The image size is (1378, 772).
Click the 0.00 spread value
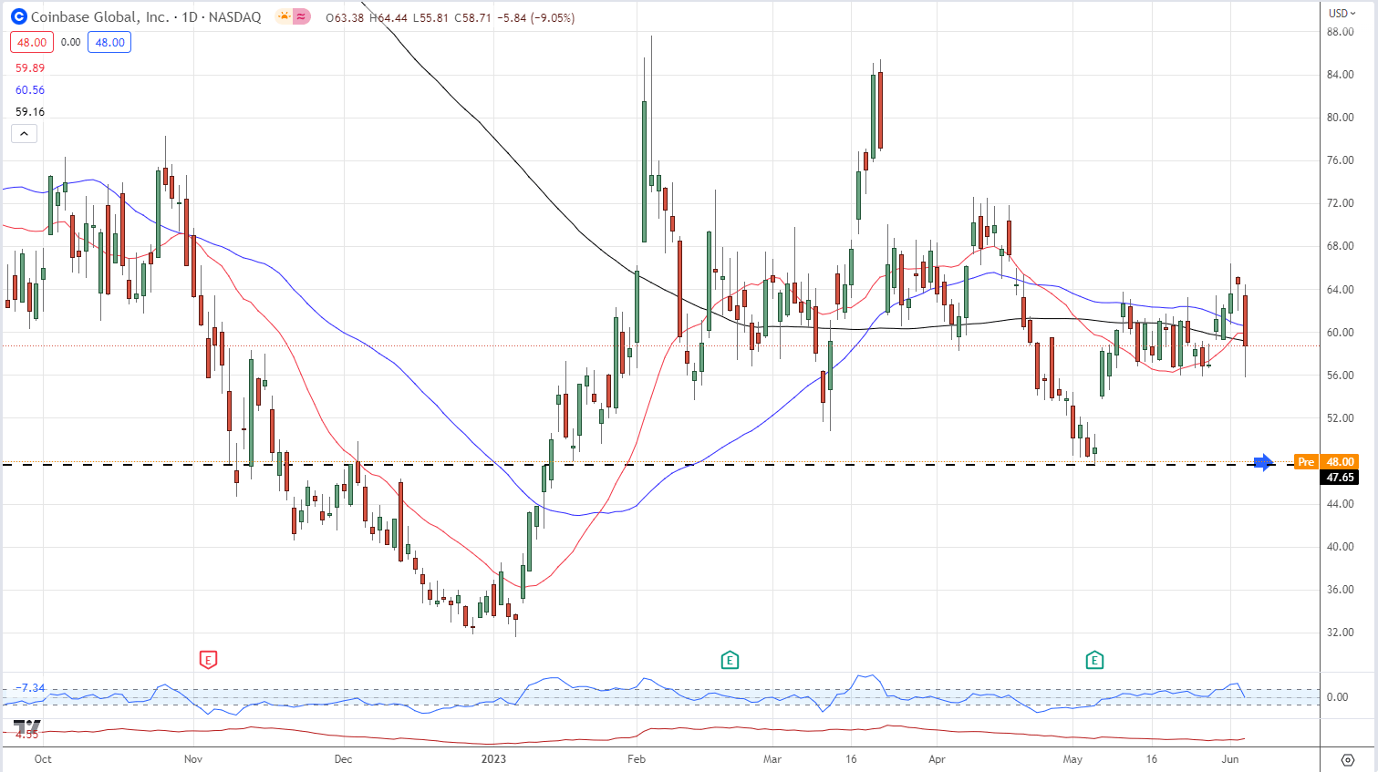click(x=70, y=42)
